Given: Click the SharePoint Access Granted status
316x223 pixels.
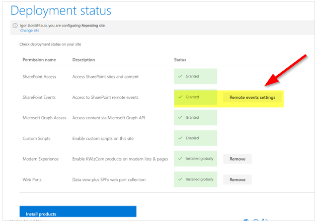Looking at the screenshot, I should click(195, 76).
